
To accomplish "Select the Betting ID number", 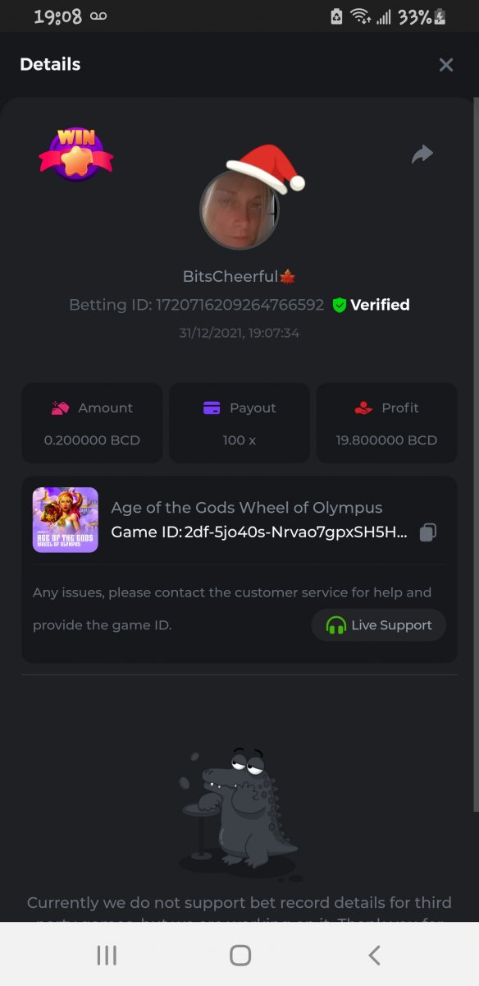I will click(x=240, y=305).
